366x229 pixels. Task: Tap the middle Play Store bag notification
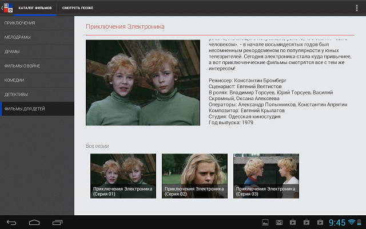coord(307,222)
